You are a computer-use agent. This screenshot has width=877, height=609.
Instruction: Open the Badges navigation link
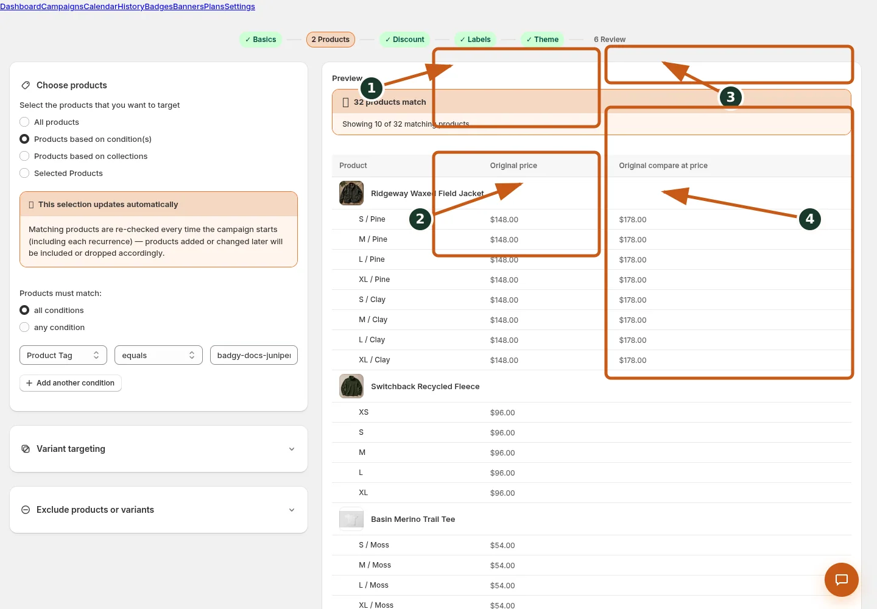click(x=159, y=7)
